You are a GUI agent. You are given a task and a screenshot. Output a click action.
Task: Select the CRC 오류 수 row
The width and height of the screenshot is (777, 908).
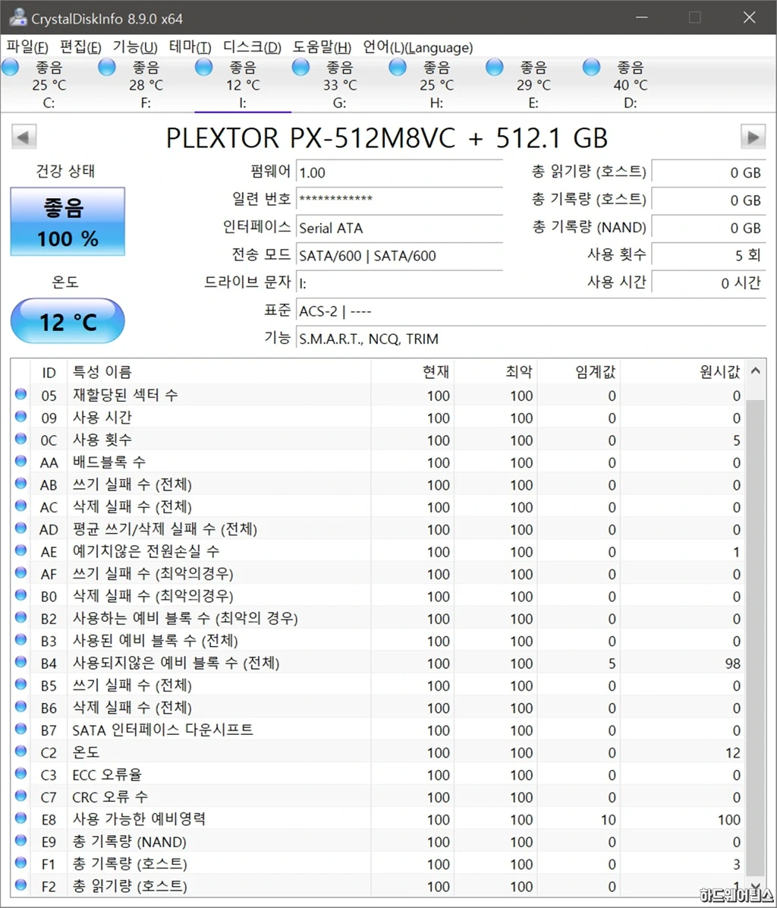pos(379,797)
